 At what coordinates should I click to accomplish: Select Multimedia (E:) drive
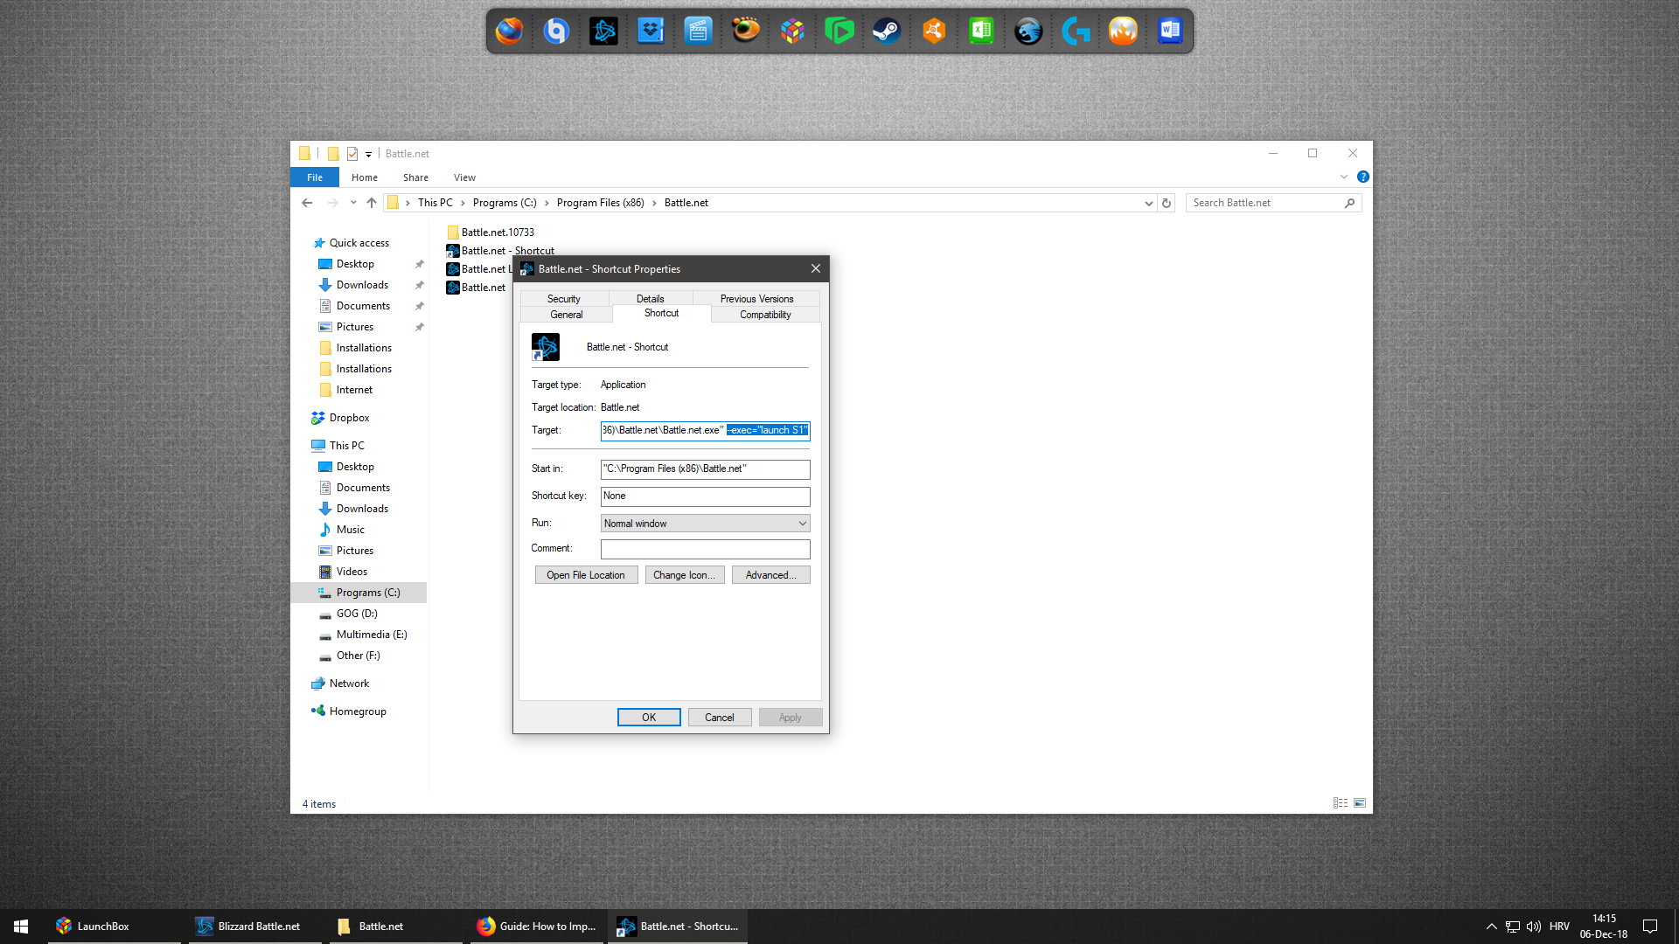372,635
